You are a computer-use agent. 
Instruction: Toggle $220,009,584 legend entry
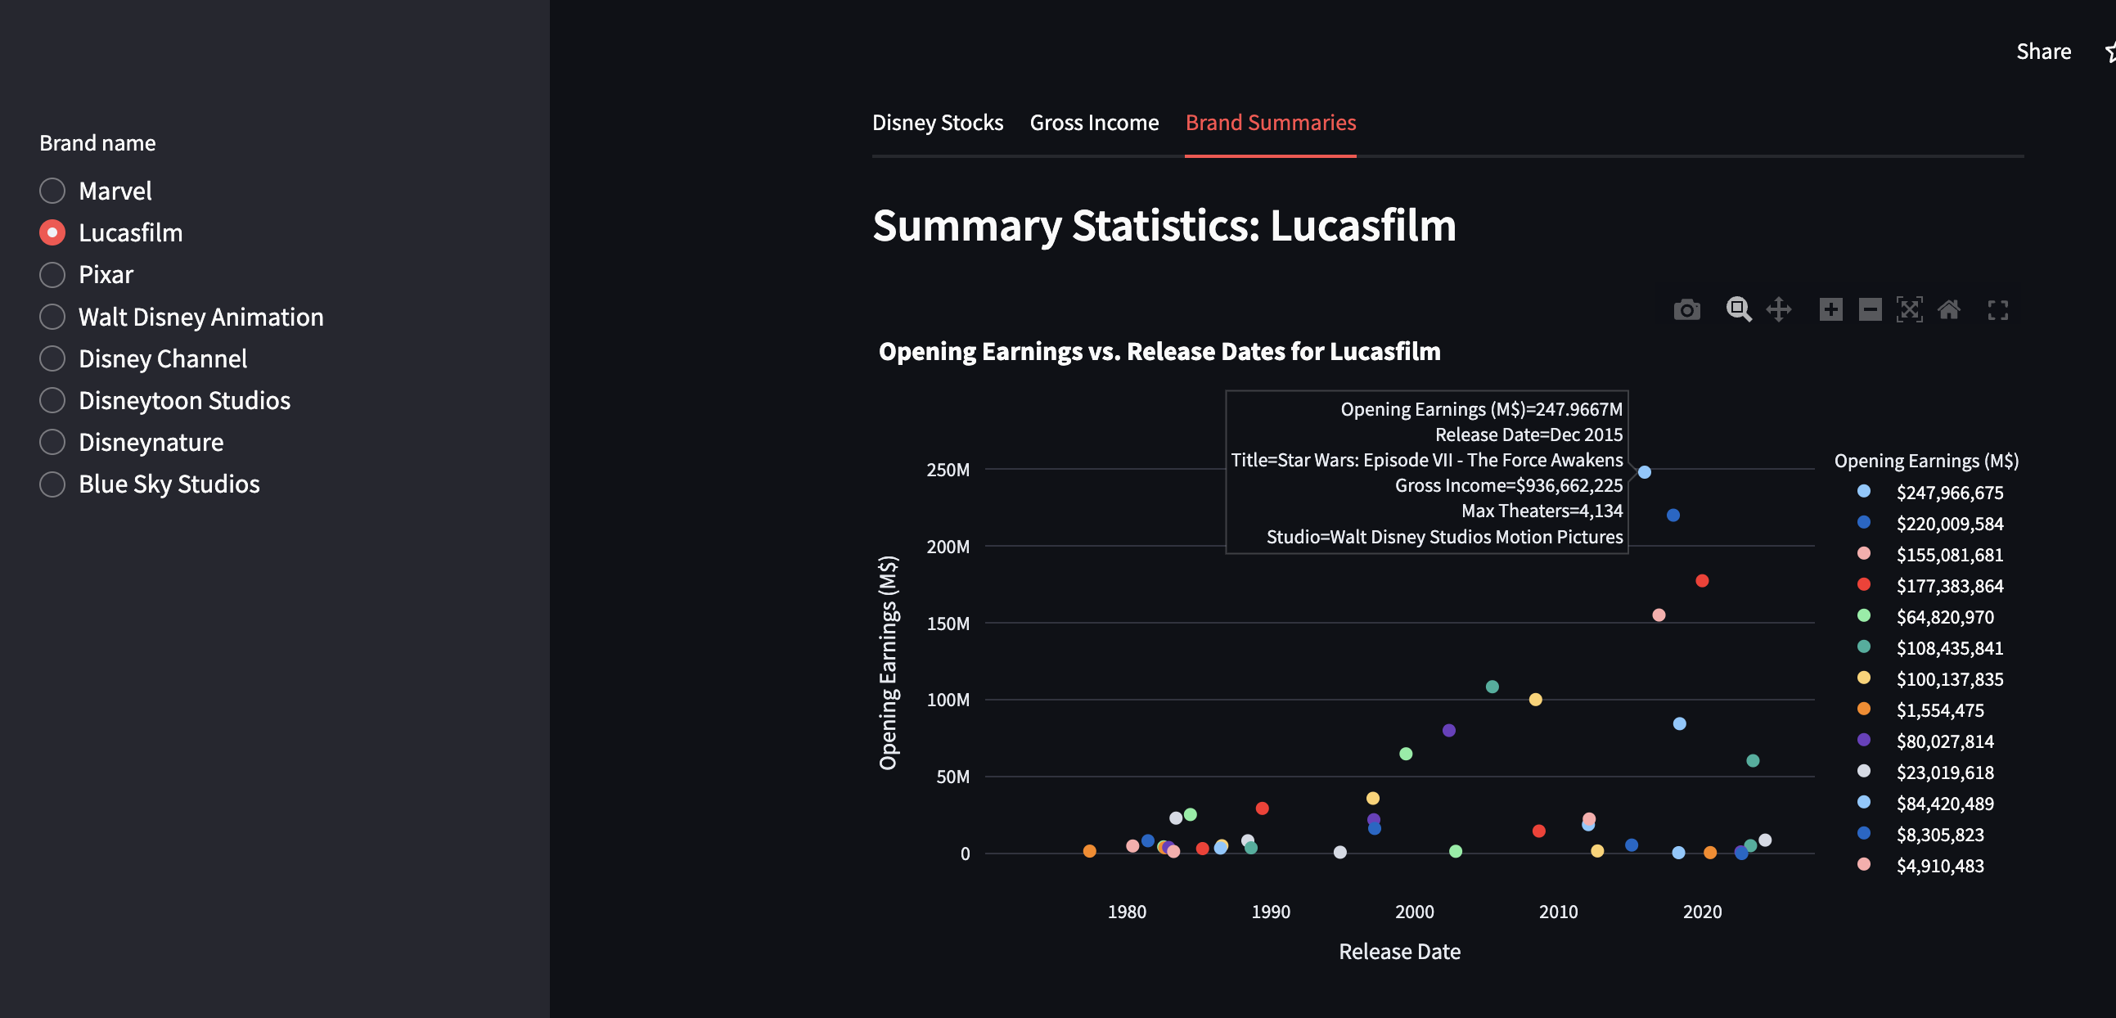click(x=1948, y=524)
